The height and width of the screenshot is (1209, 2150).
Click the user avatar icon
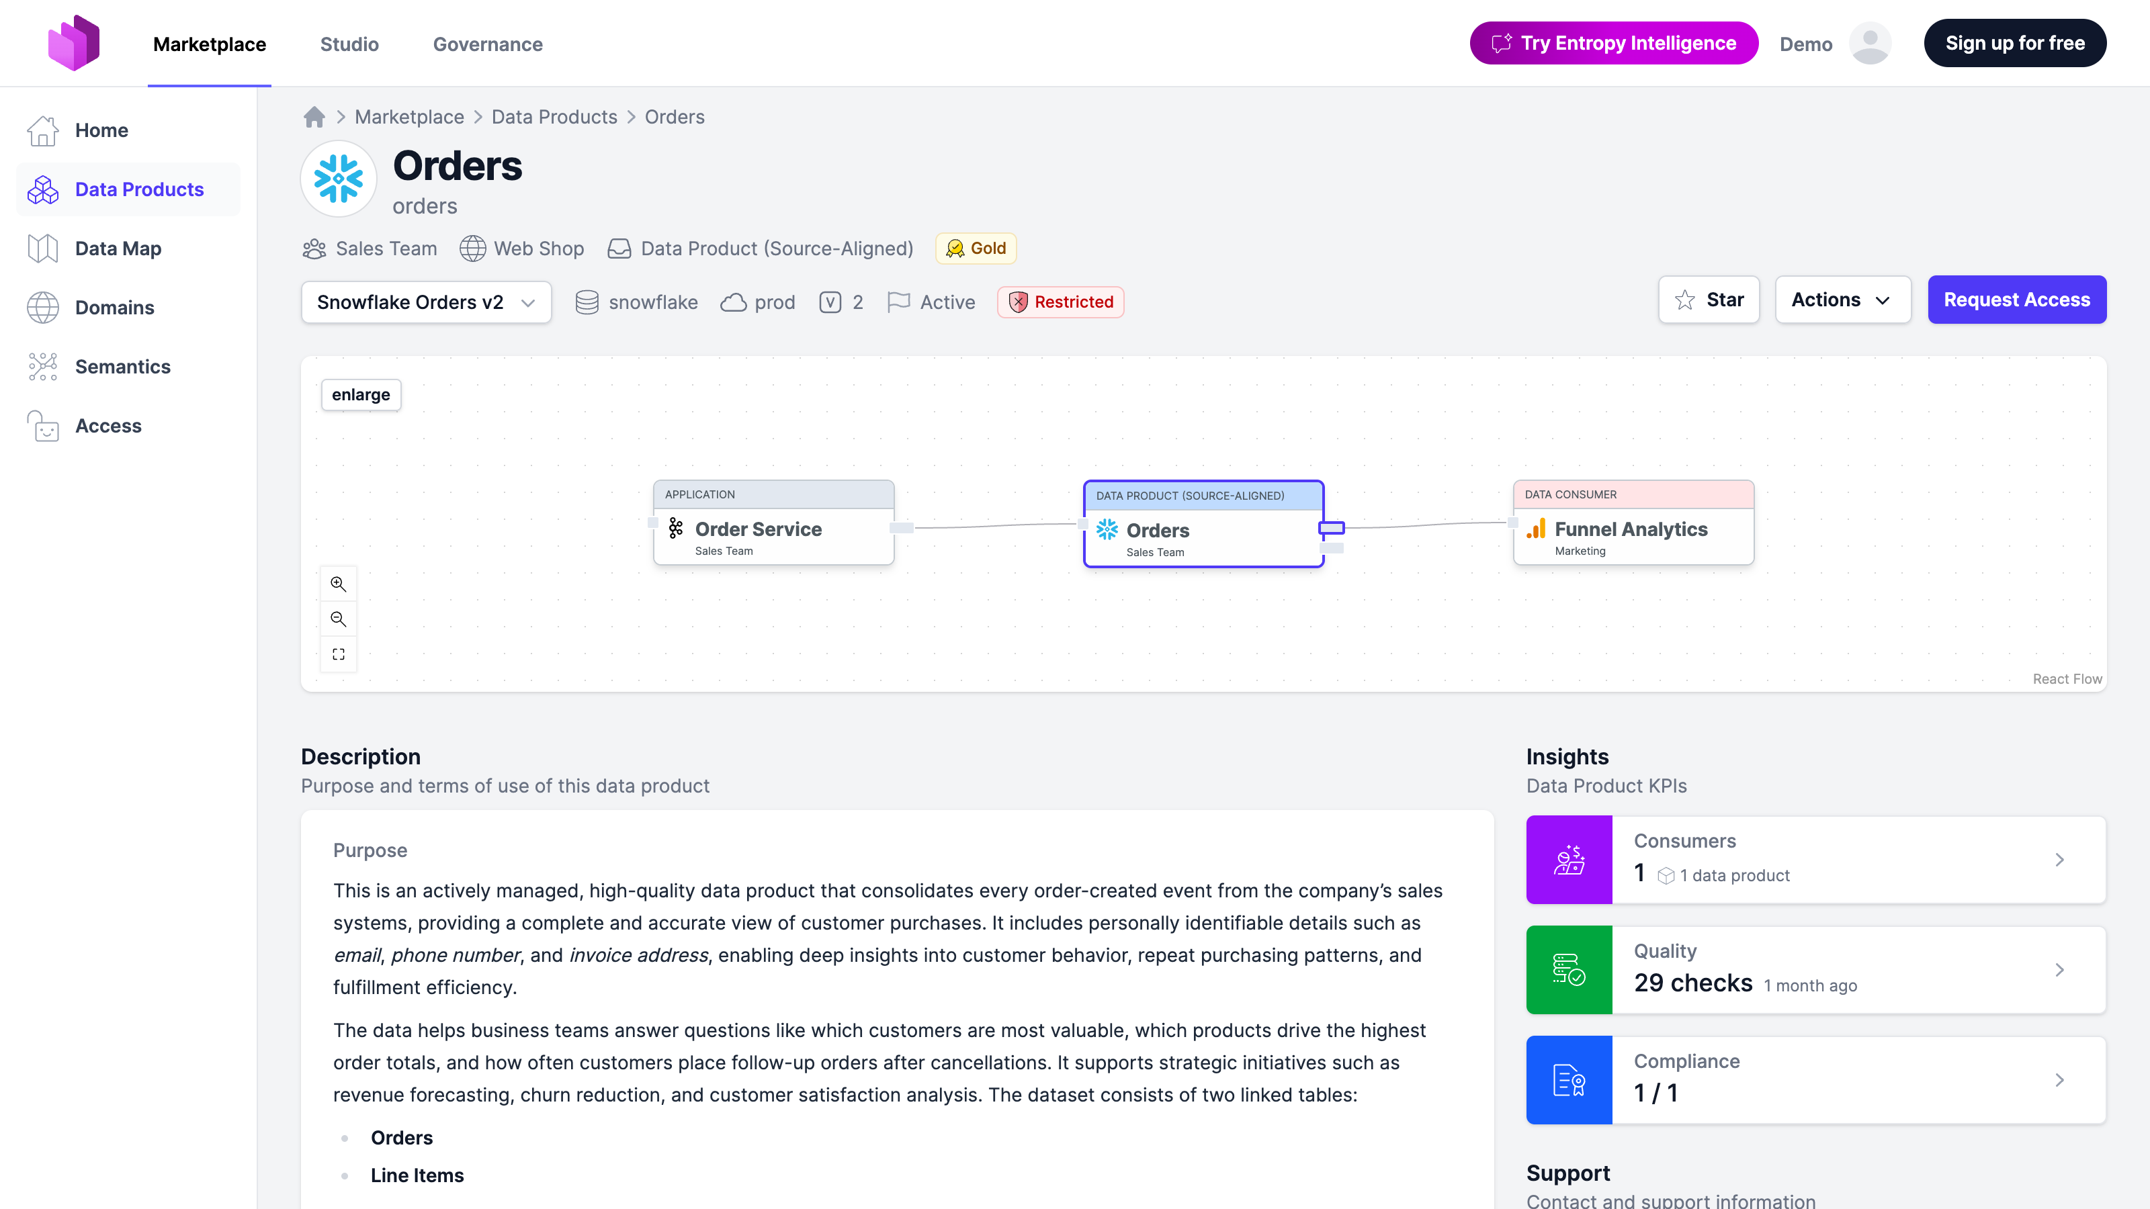(x=1870, y=44)
